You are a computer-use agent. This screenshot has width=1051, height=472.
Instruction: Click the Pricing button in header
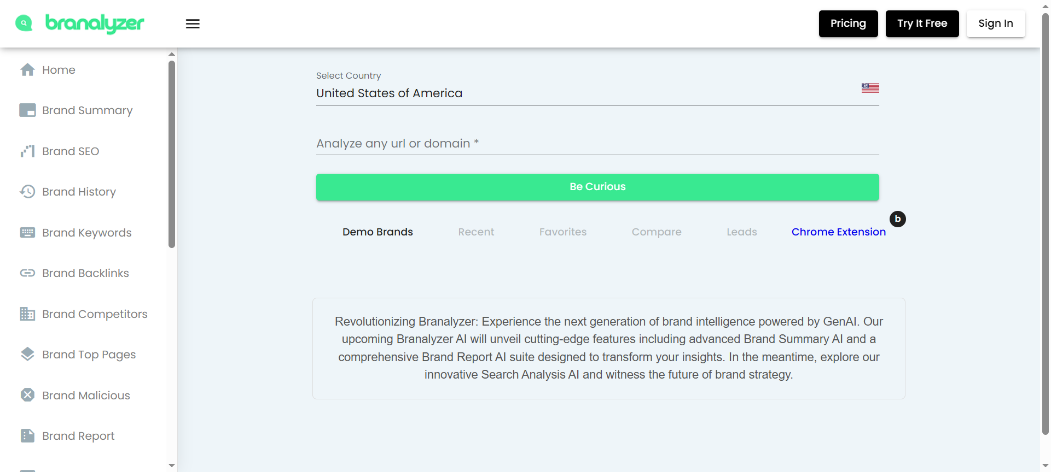coord(848,23)
